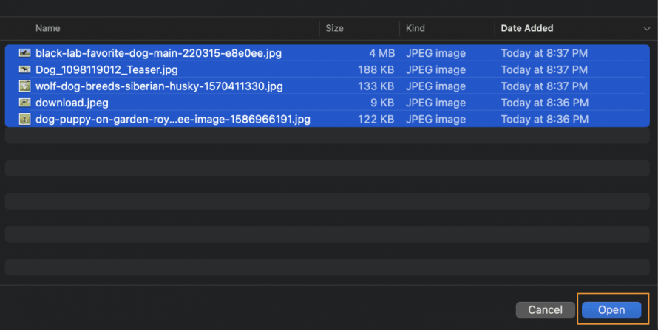Click the black-lab-favorite-dog file thumbnail icon

pos(24,53)
